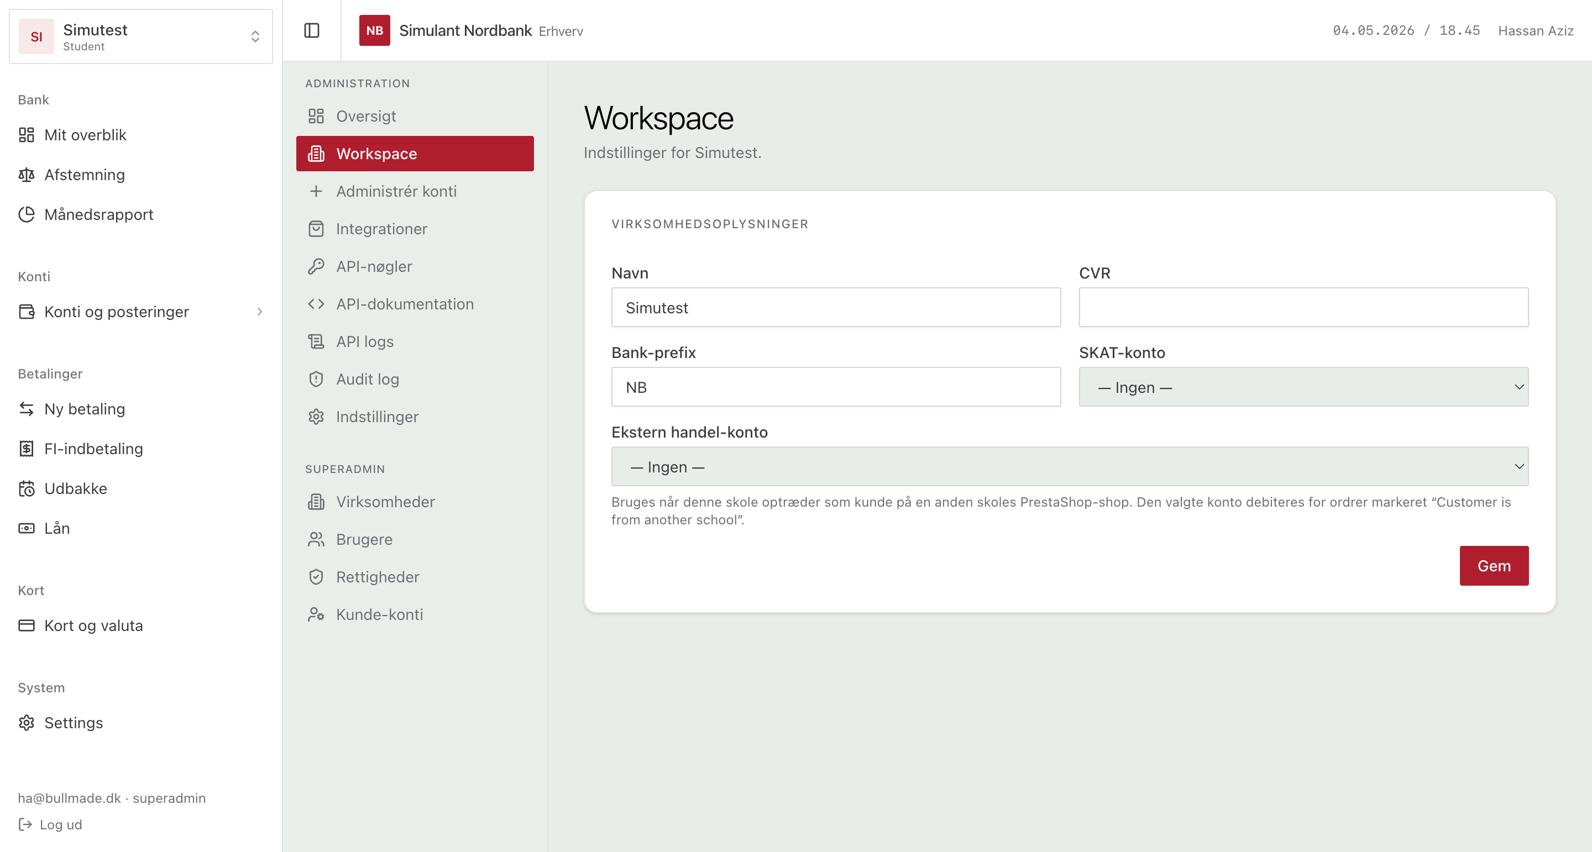Click the 04.05.2026 / 18.45 timestamp
This screenshot has width=1592, height=852.
tap(1406, 30)
